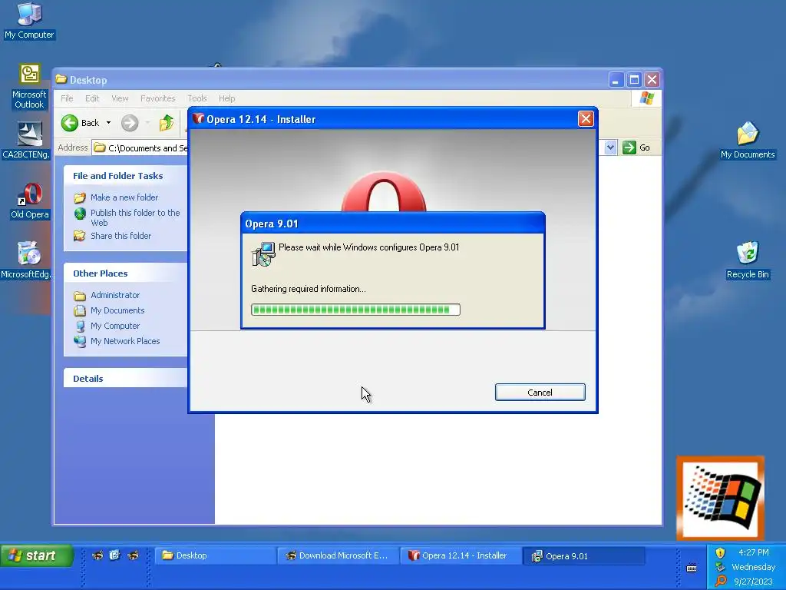Screen dimensions: 786x590
Task: Click the Address path input field
Action: tap(140, 148)
